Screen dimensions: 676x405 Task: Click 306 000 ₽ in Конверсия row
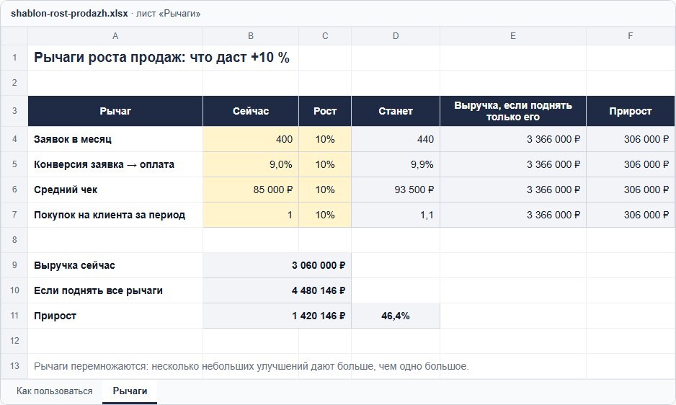pos(631,164)
